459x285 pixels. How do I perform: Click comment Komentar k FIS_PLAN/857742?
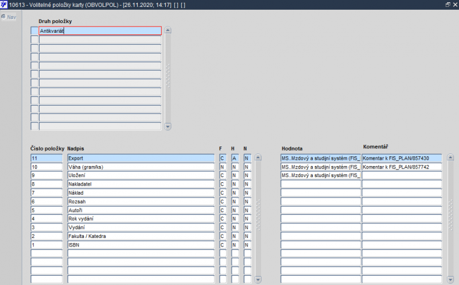(x=402, y=167)
